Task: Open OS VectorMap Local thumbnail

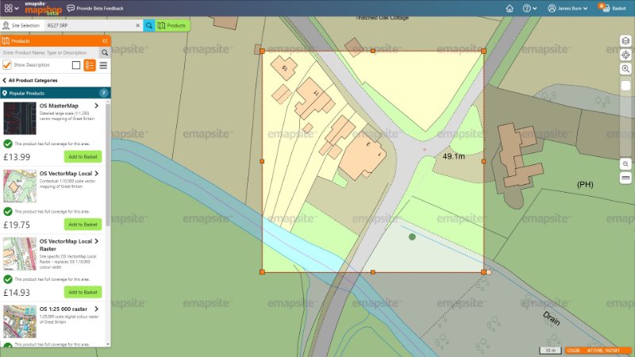Action: tap(20, 186)
